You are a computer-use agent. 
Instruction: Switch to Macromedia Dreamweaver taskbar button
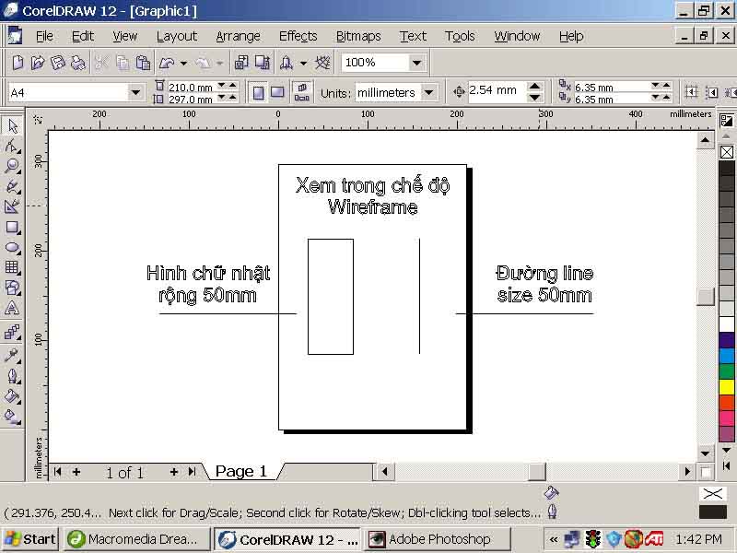point(136,539)
